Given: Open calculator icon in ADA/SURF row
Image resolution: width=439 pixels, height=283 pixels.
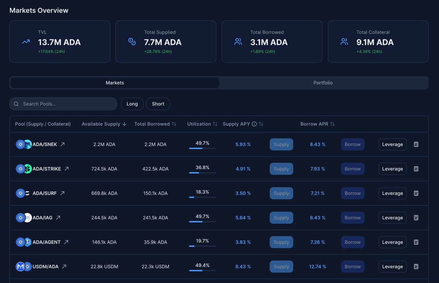Looking at the screenshot, I should [416, 193].
